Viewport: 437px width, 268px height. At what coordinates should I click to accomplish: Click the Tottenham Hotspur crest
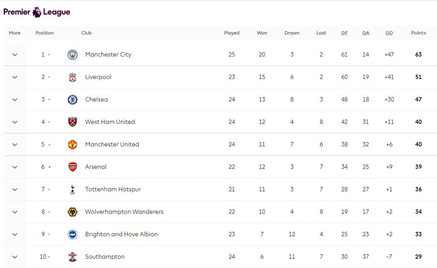[x=73, y=189]
